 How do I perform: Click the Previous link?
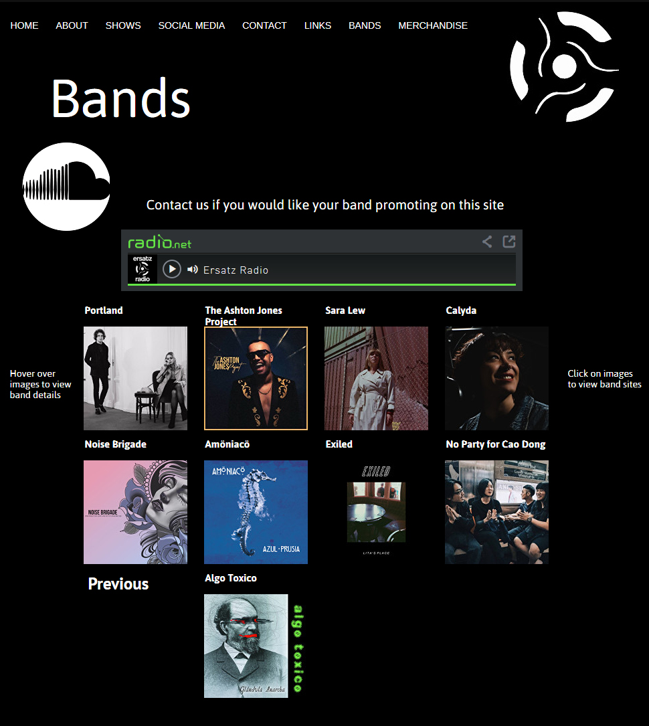pyautogui.click(x=118, y=584)
